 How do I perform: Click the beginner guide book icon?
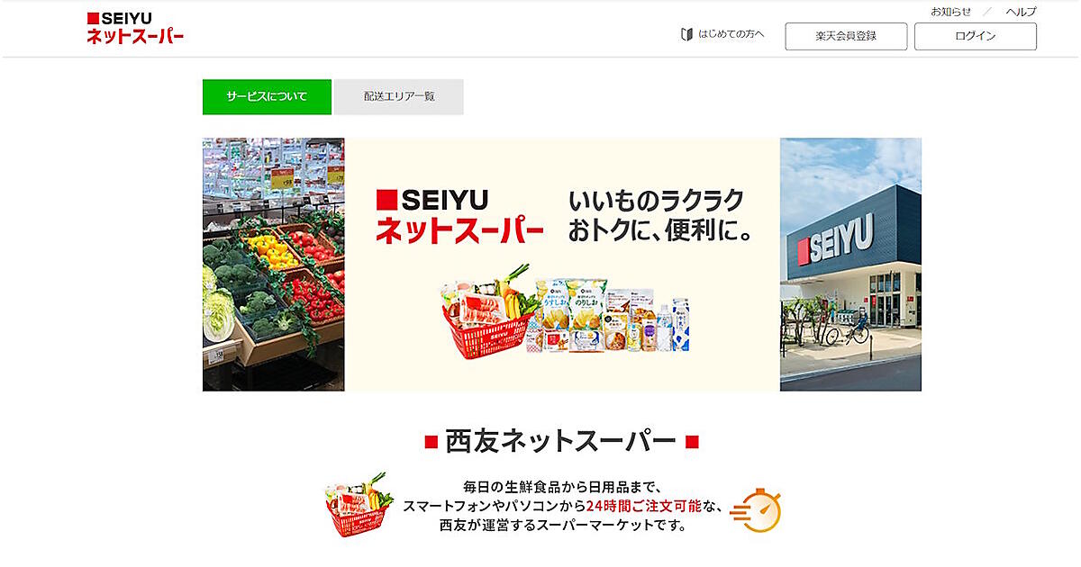coord(687,35)
